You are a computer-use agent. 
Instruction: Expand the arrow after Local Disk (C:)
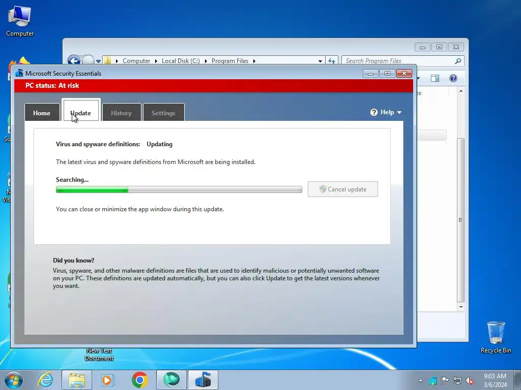[206, 61]
